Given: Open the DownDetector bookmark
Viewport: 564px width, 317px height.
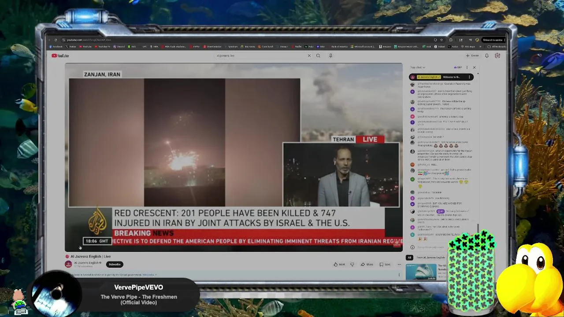Looking at the screenshot, I should 212,47.
